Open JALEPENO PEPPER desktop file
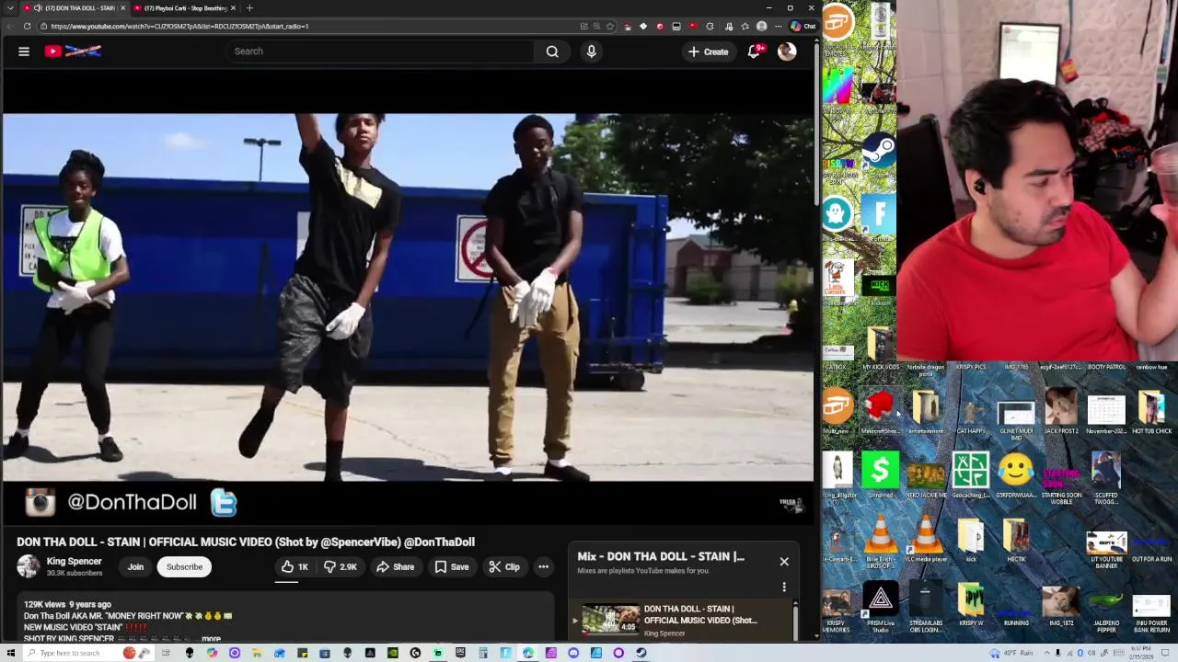Viewport: 1178px width, 662px height. pos(1106,607)
